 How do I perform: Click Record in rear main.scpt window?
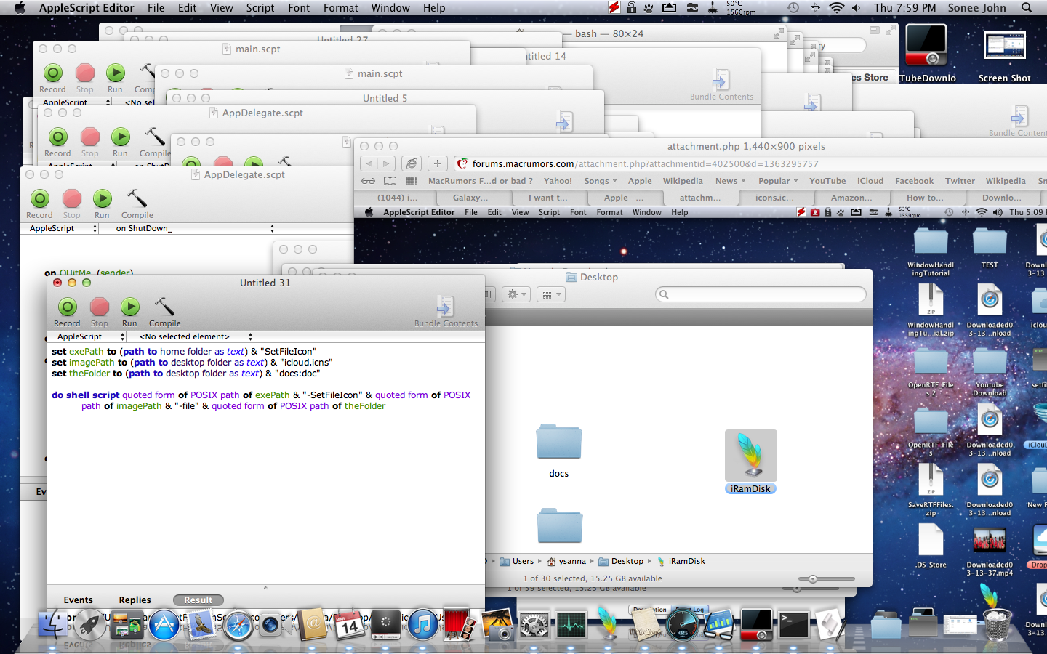(52, 78)
